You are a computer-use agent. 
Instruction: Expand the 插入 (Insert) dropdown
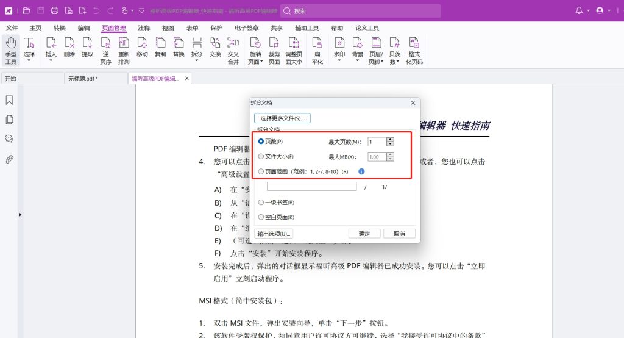pos(51,61)
